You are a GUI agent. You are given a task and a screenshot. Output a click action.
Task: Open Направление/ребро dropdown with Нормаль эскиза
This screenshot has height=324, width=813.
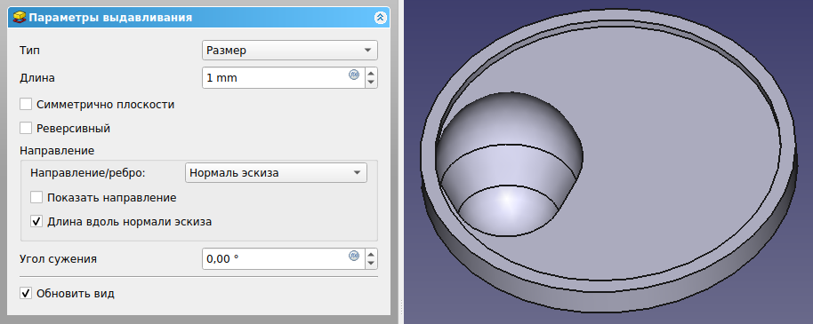276,173
